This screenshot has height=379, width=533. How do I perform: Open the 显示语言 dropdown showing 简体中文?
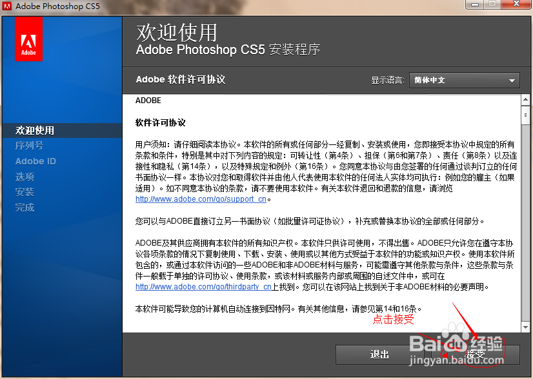pos(465,81)
